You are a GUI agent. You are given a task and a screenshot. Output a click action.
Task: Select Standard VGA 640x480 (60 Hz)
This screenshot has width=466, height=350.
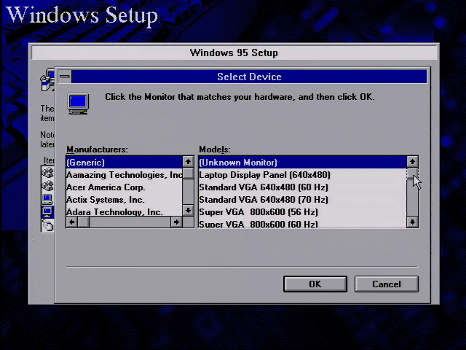(x=303, y=187)
